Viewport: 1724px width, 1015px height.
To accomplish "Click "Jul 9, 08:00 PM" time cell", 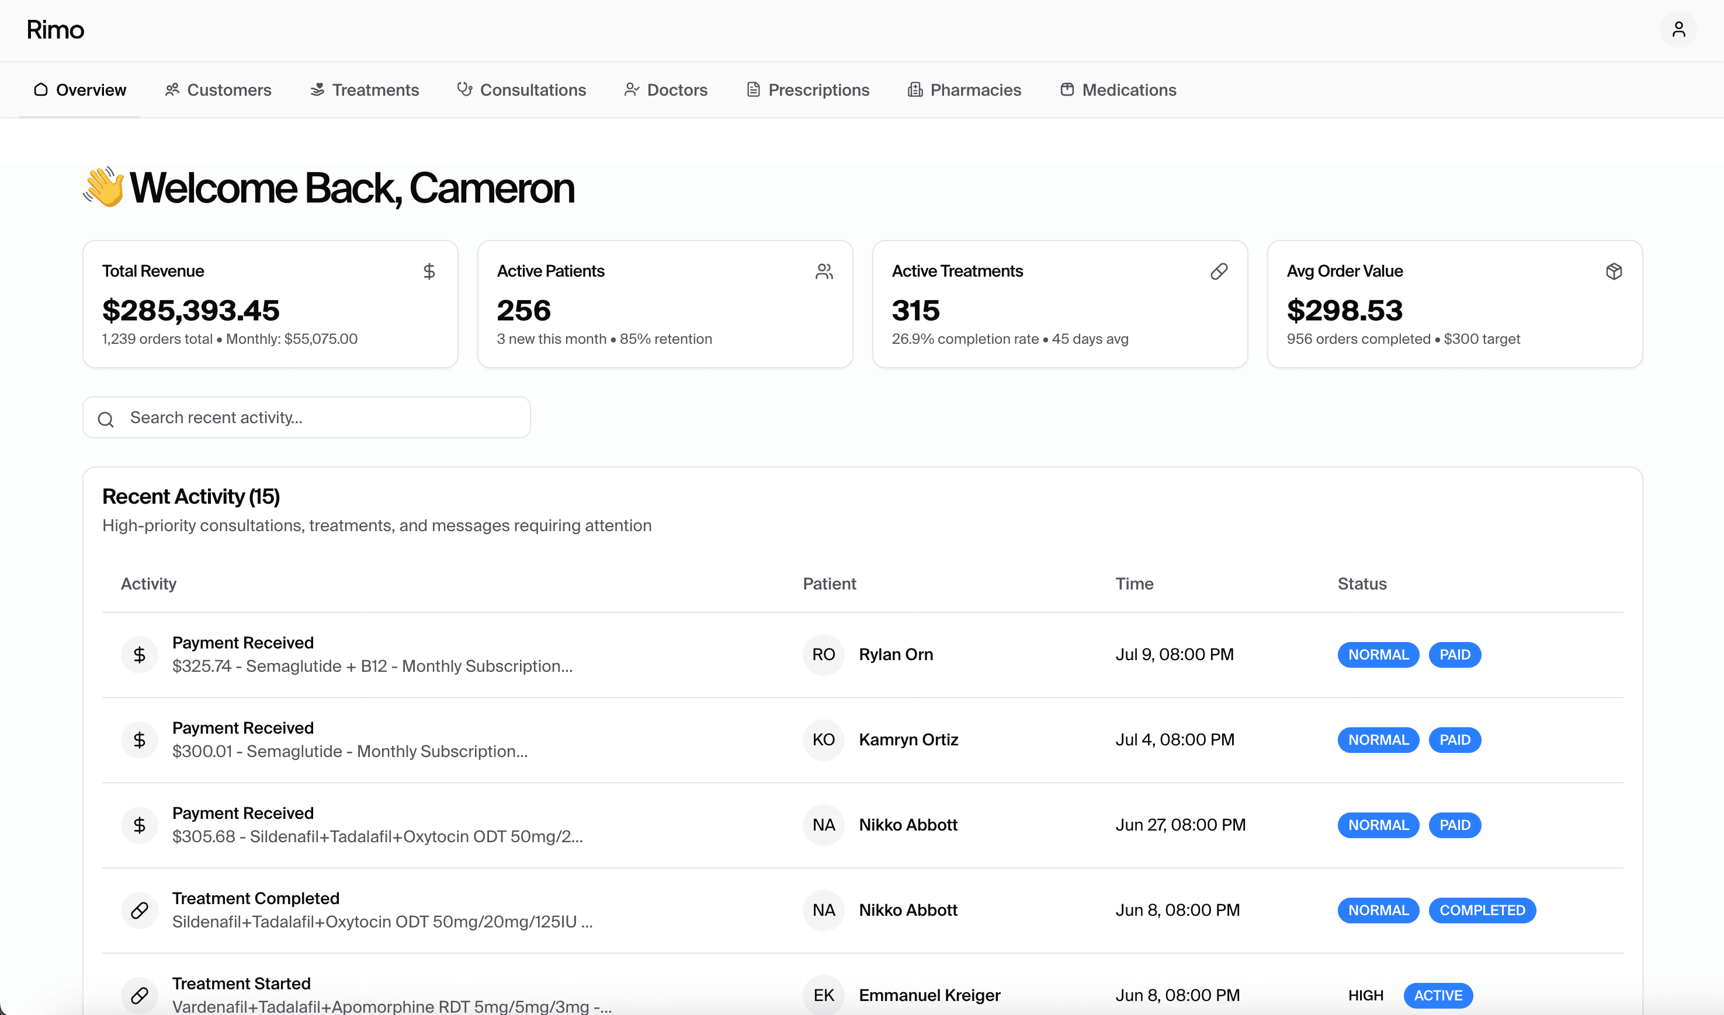I will click(x=1174, y=654).
